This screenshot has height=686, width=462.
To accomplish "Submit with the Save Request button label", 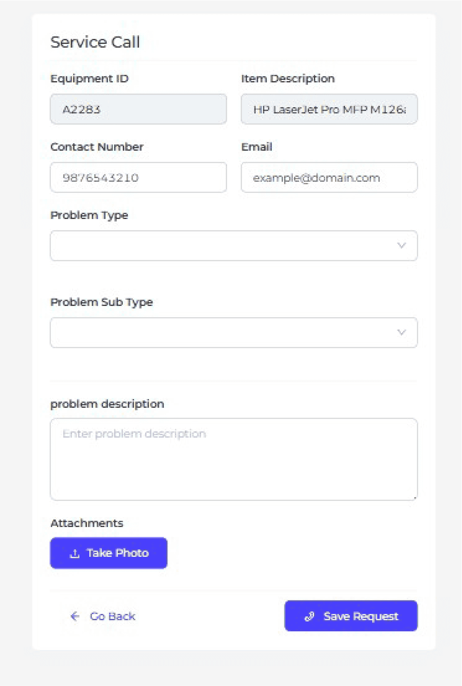I will click(x=361, y=616).
